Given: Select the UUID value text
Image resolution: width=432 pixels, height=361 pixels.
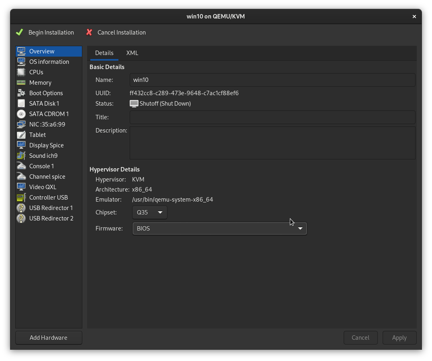Looking at the screenshot, I should (184, 93).
